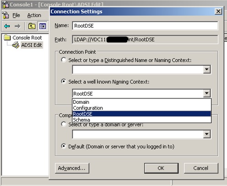Click the Console Root folder icon
Viewport: 227px width, 186px height.
pos(7,38)
